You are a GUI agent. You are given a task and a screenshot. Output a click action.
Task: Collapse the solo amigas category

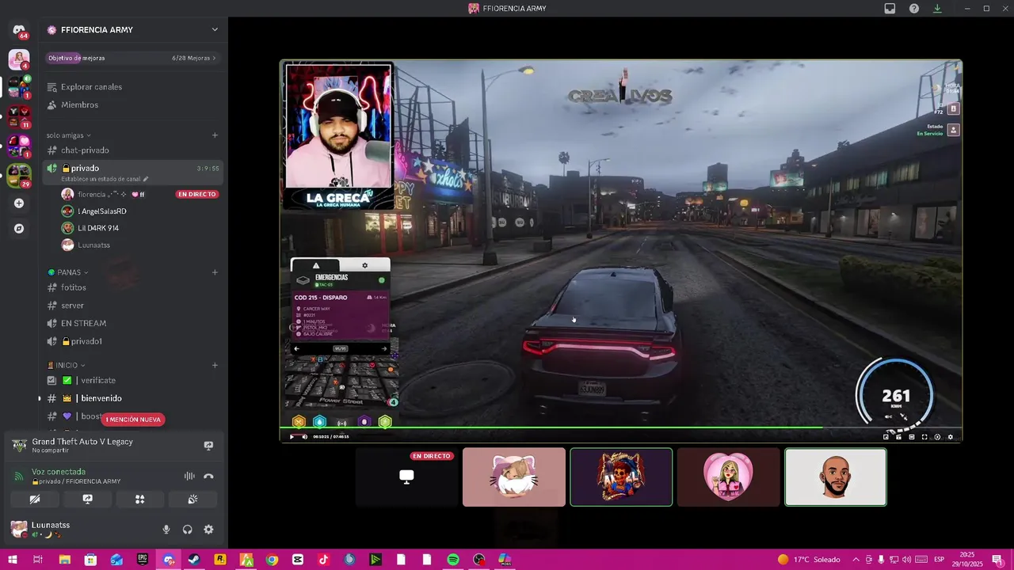tap(68, 135)
